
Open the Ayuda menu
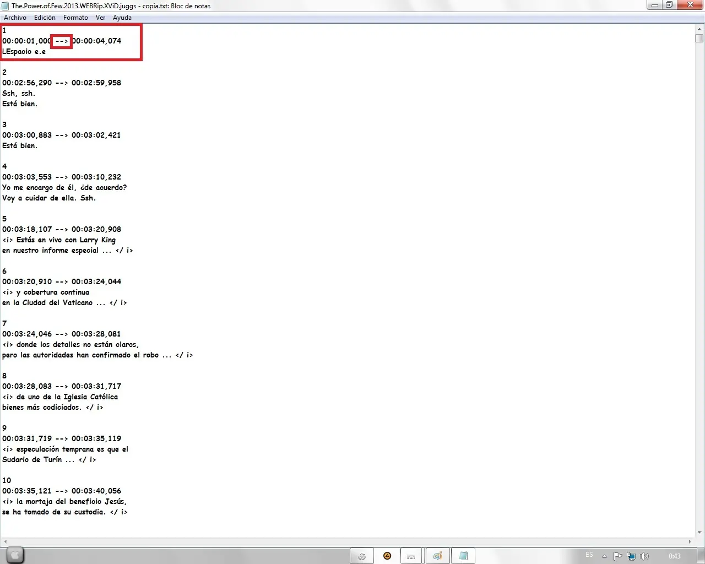[x=122, y=18]
